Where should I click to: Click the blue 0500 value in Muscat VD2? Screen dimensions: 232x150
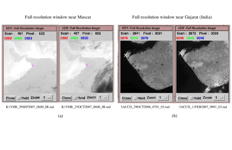84,38
